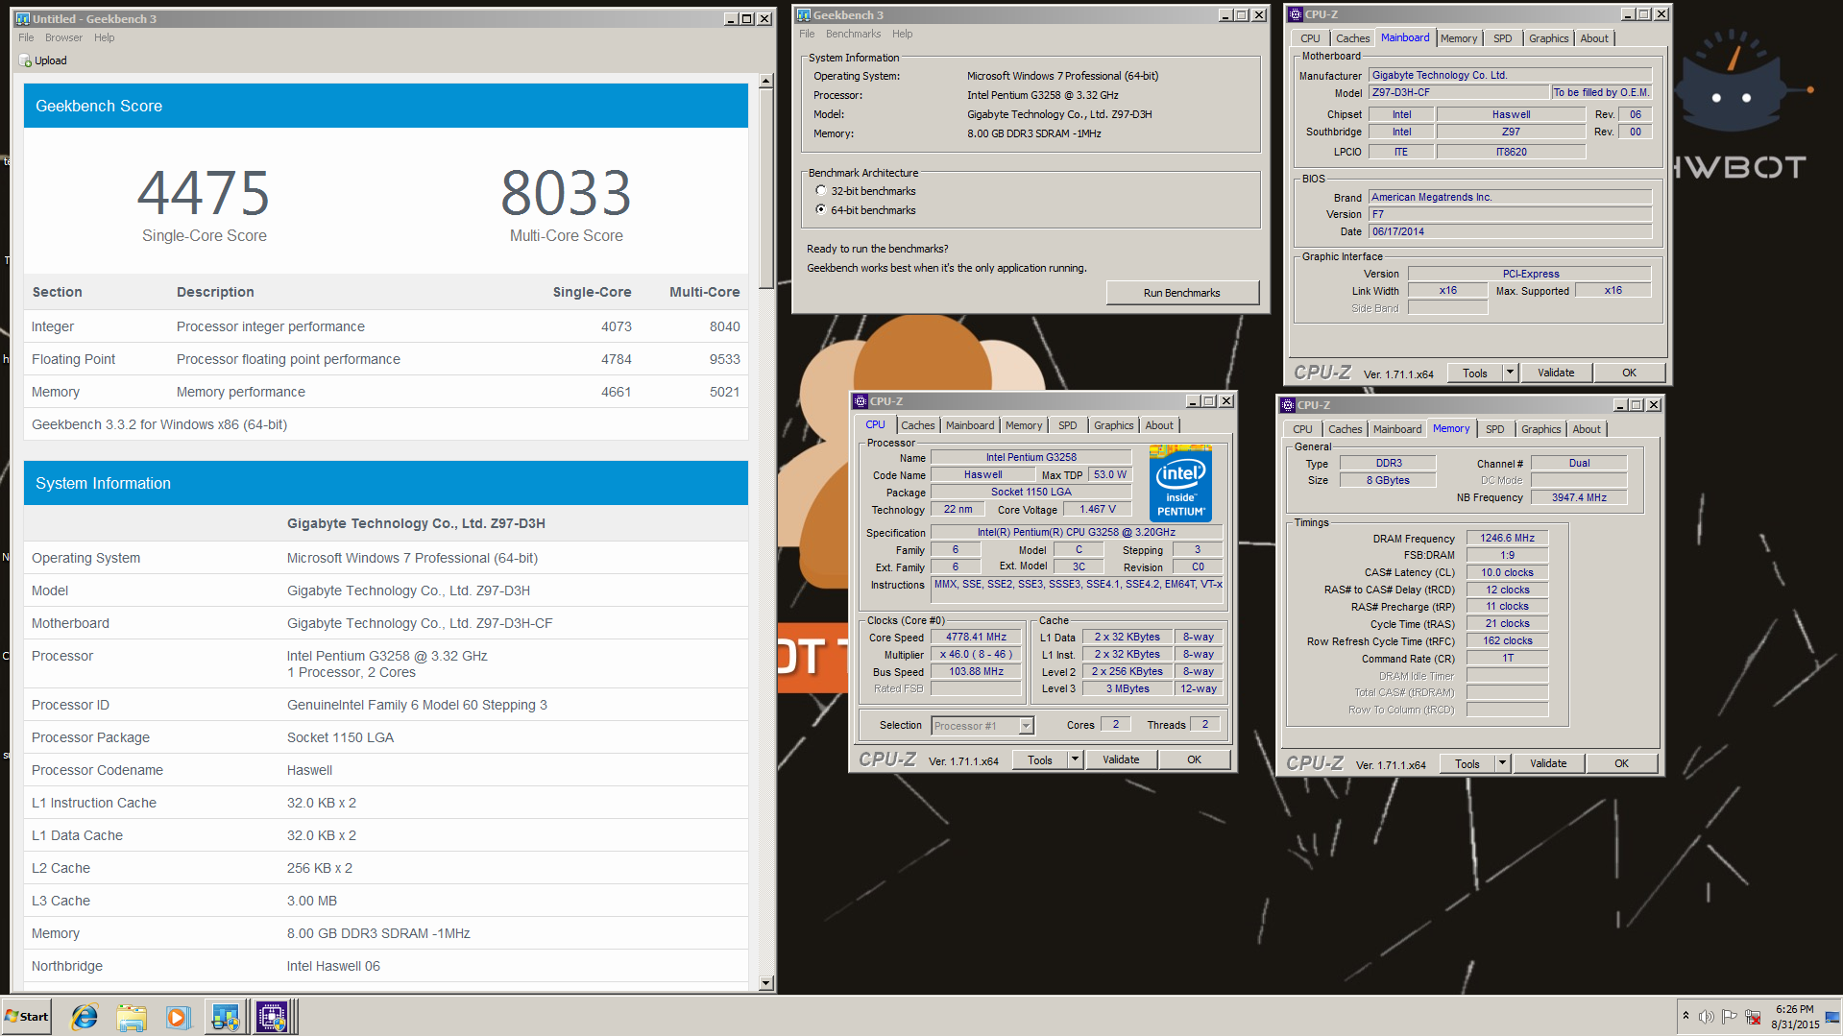Image resolution: width=1843 pixels, height=1036 pixels.
Task: Open the Tools dropdown arrow in CPU-Z CPU window
Action: (x=1075, y=759)
